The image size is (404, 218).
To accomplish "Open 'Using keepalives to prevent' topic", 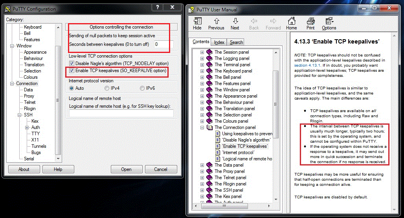I will [247, 134].
